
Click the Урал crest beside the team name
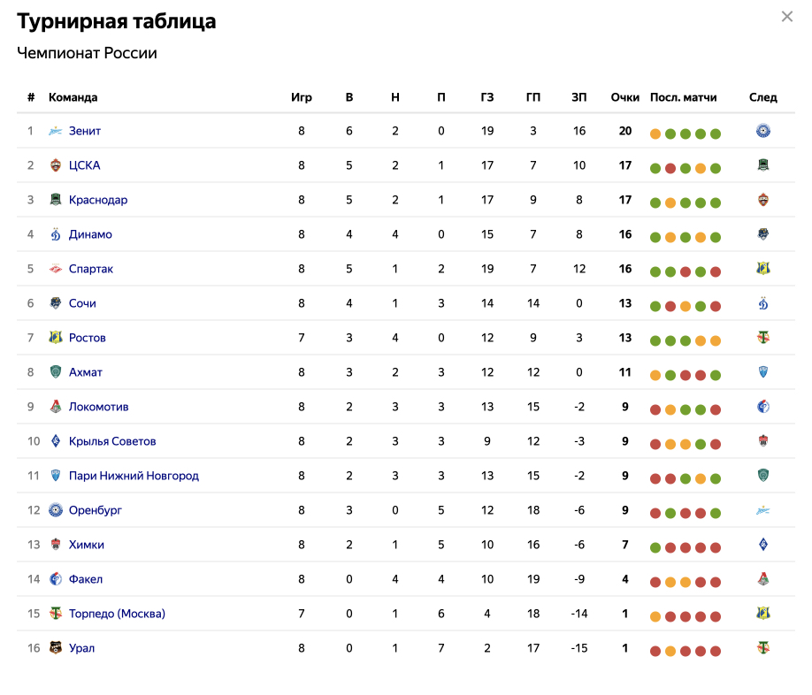[56, 648]
